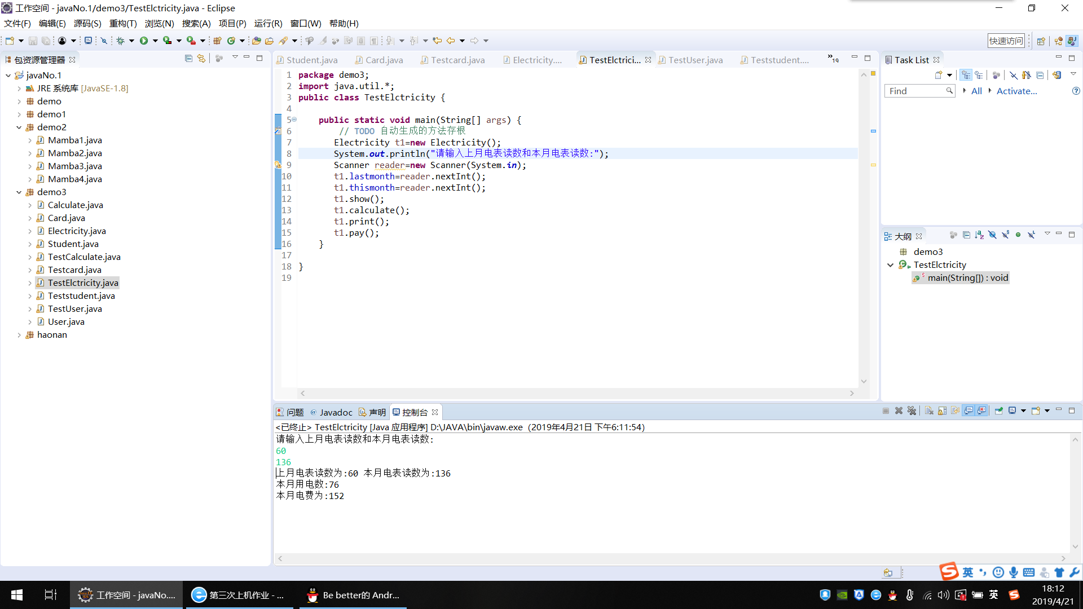
Task: Click Remove All Terminated Launches in console
Action: click(912, 411)
